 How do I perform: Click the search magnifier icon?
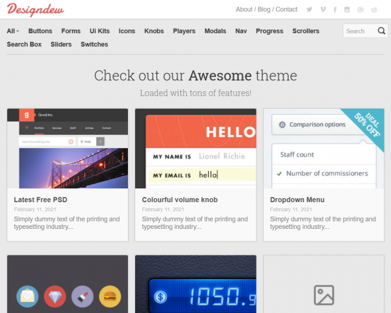coord(381,31)
